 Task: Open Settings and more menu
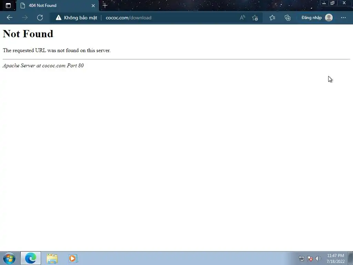[343, 18]
